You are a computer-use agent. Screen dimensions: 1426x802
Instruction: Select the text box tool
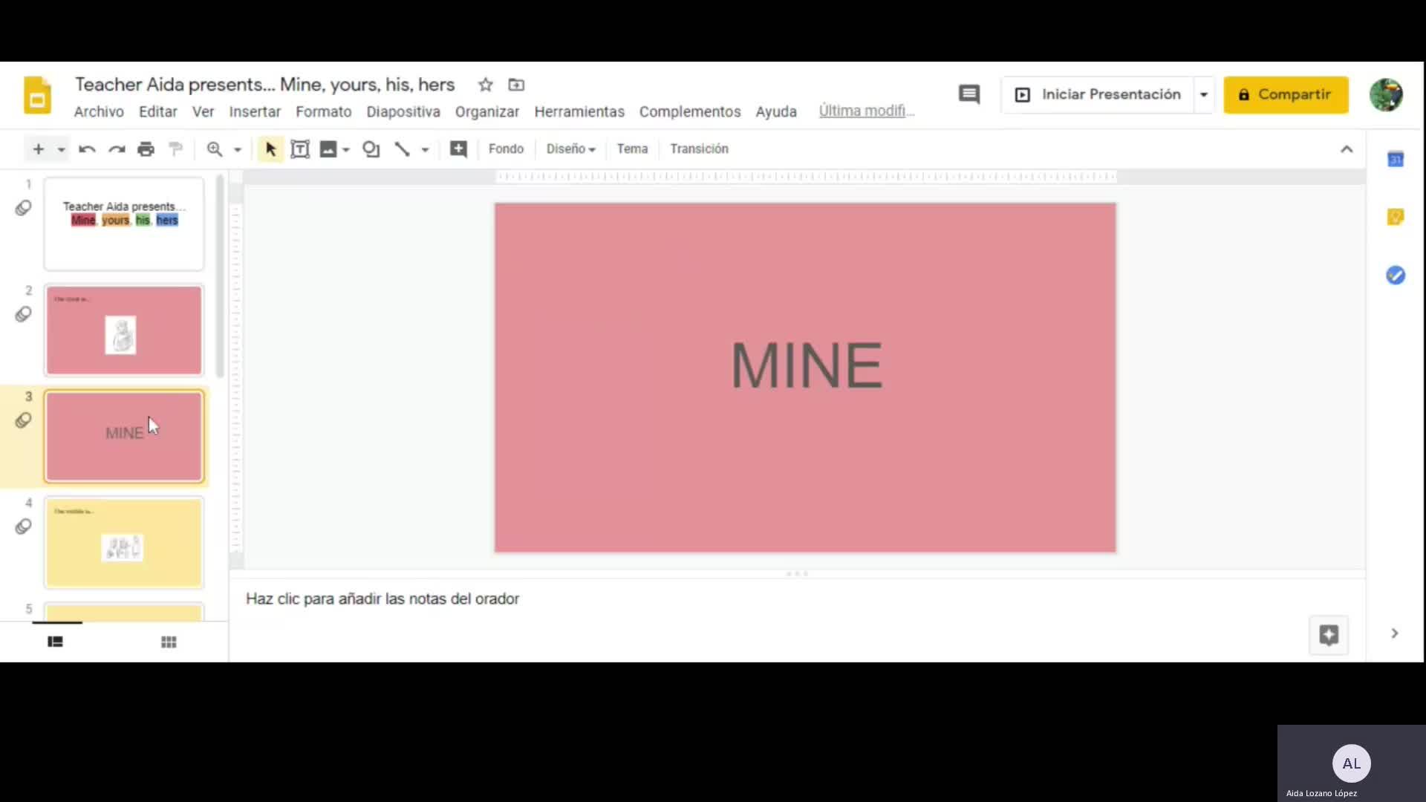coord(299,149)
